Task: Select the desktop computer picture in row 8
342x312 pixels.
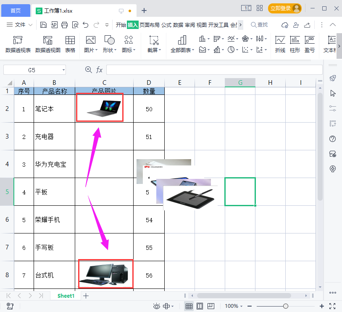Action: pos(104,274)
